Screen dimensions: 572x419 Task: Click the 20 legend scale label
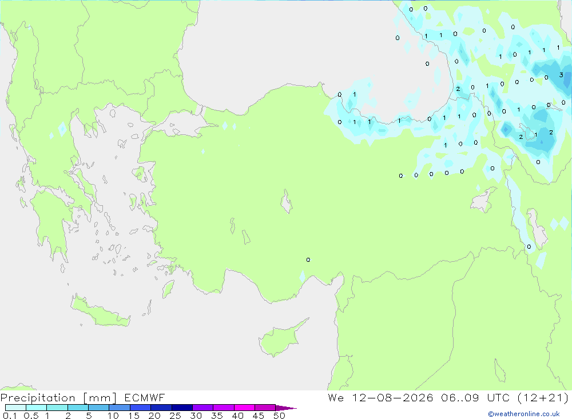pyautogui.click(x=154, y=416)
